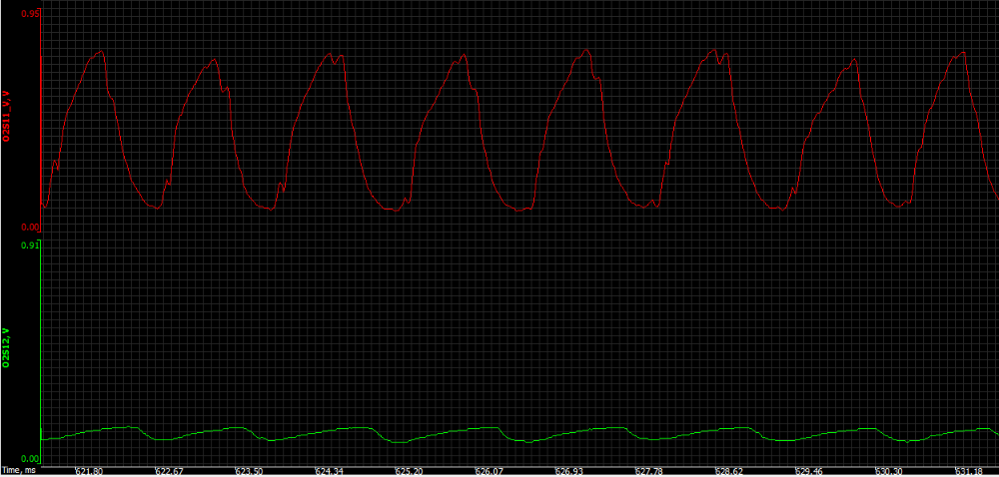Click the green O2S12 channel label
The height and width of the screenshot is (477, 999).
(7, 348)
